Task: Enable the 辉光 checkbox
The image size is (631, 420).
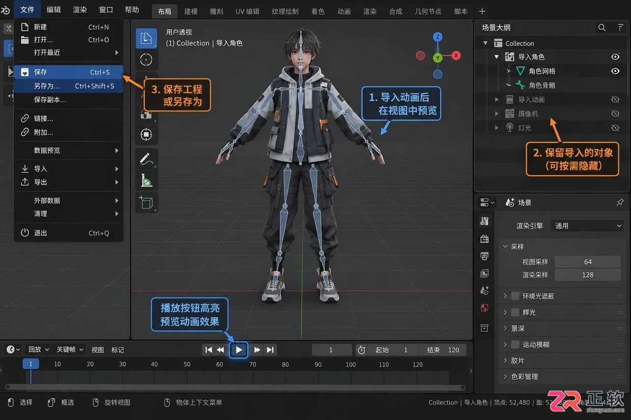Action: click(515, 312)
